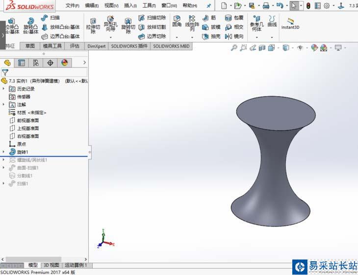
Task: Click the Undo icon
Action: pyautogui.click(x=280, y=5)
